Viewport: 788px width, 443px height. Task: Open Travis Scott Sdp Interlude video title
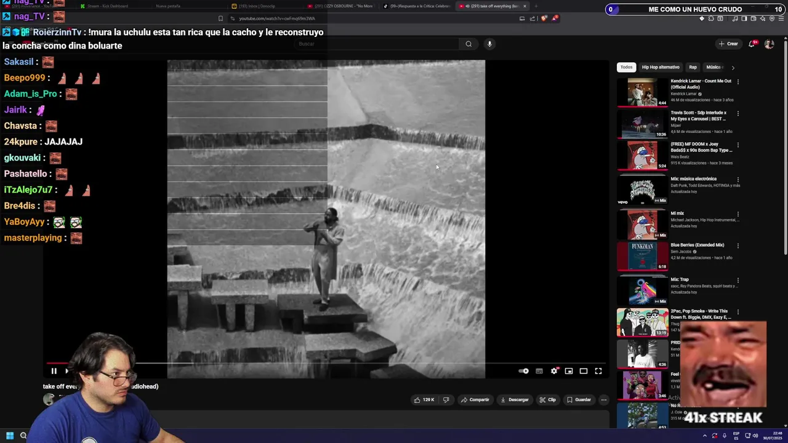coord(698,116)
